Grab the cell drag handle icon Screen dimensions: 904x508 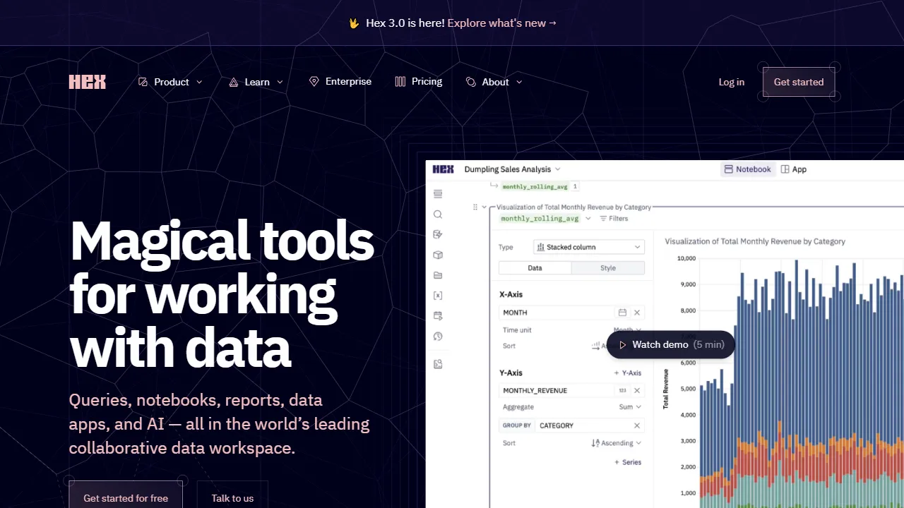click(x=475, y=207)
